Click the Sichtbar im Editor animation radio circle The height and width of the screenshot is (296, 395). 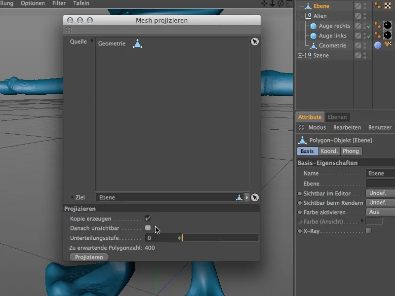tap(300, 193)
